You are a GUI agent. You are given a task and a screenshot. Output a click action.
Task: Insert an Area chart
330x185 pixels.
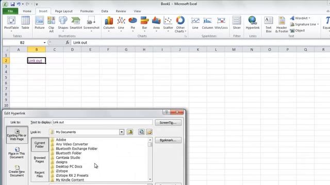[x=156, y=24]
